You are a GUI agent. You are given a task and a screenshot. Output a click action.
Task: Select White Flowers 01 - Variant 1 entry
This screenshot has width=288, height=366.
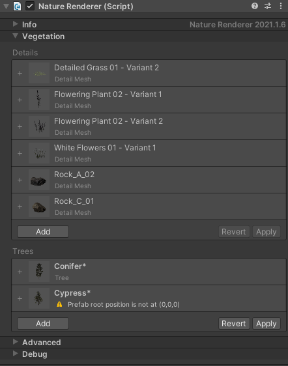coord(149,153)
